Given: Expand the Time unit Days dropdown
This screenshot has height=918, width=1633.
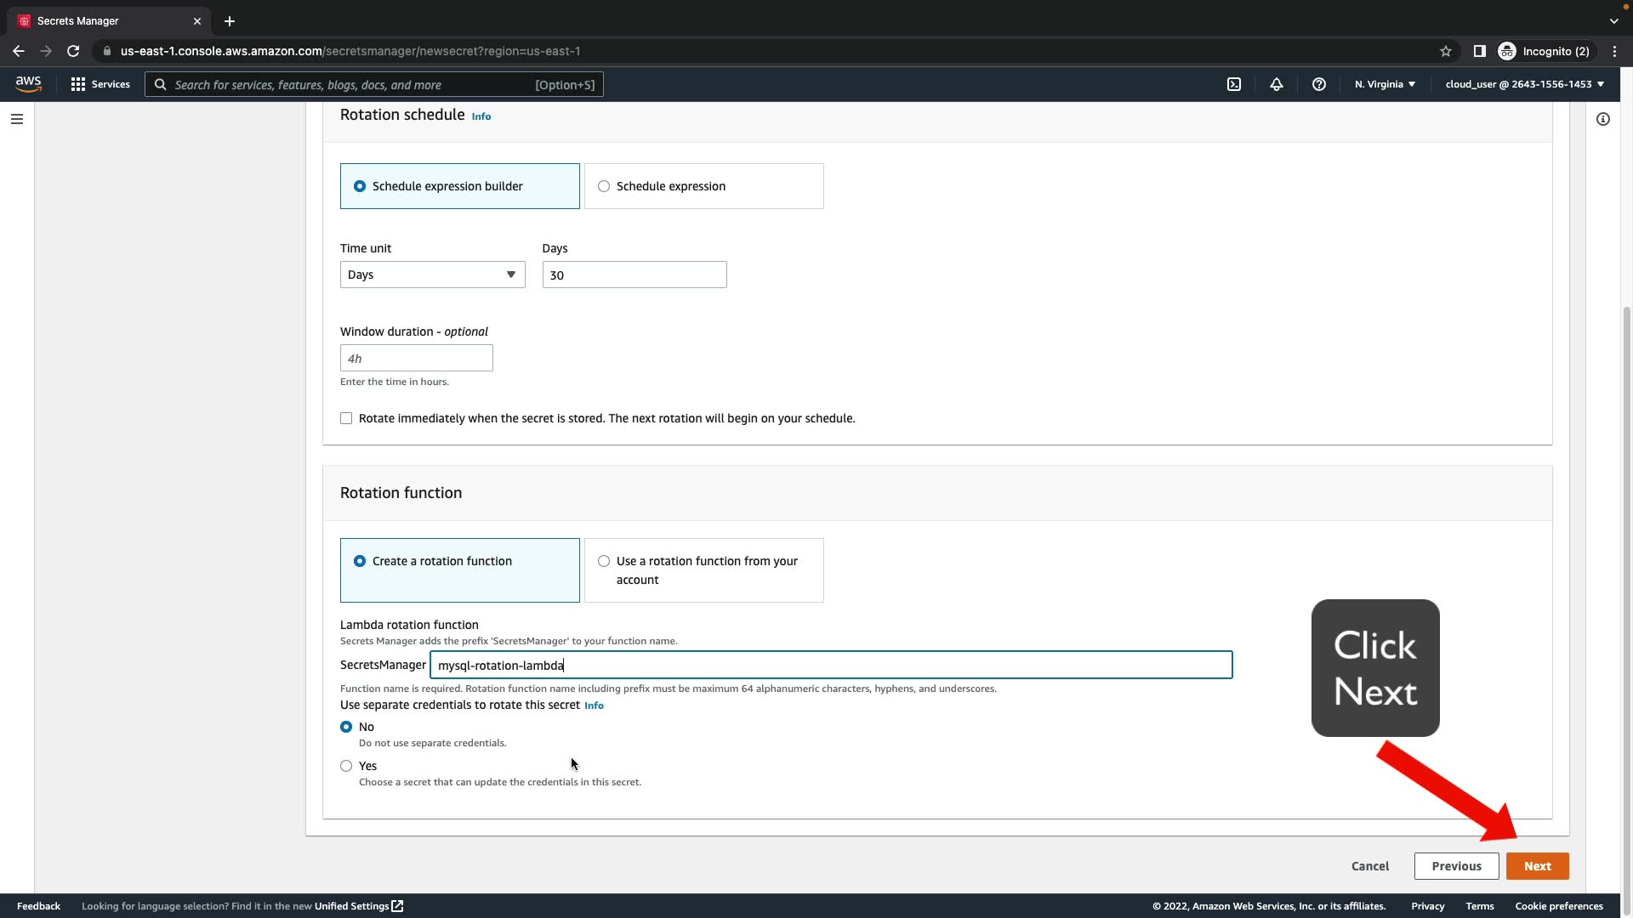Looking at the screenshot, I should [x=432, y=275].
